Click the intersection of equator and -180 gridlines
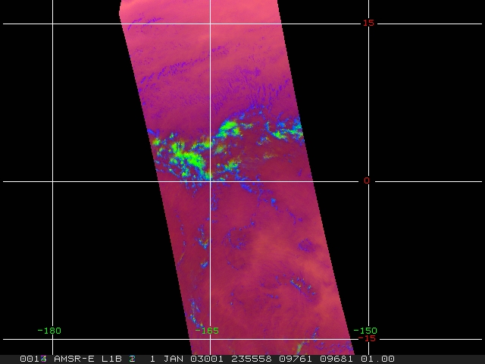485x364 pixels. click(x=52, y=181)
